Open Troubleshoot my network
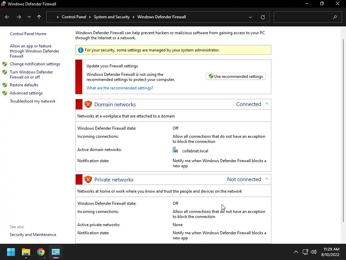This screenshot has height=260, width=346. 33,101
